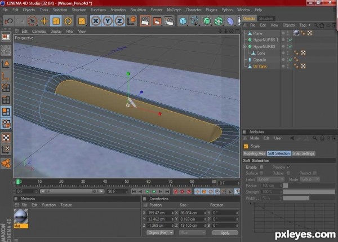Viewport: 338px width, 242px height.
Task: Select the Live Selection tool
Action: (x=32, y=21)
